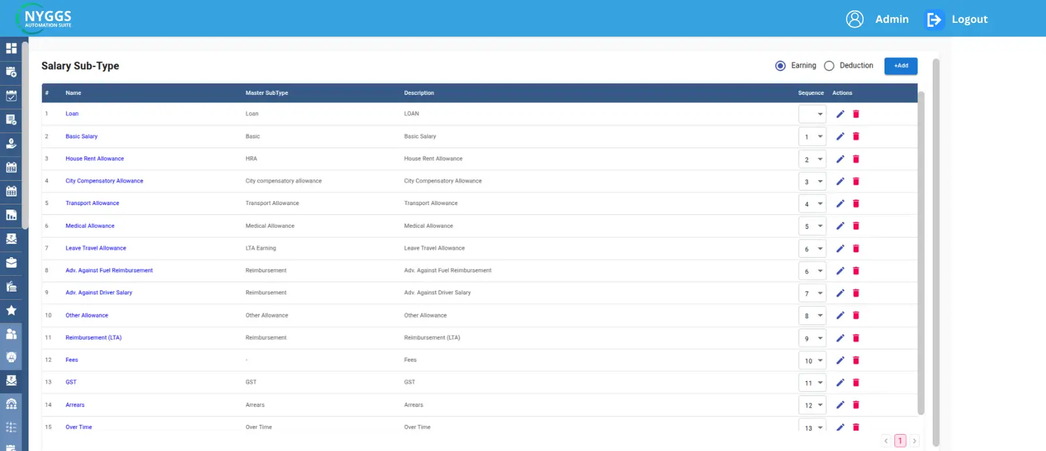1046x451 pixels.
Task: Open the Loan name link
Action: pyautogui.click(x=72, y=114)
